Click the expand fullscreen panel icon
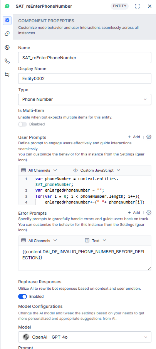 (x=138, y=6)
